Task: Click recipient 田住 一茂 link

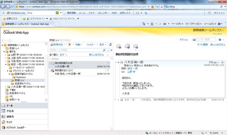Action: click(133, 68)
